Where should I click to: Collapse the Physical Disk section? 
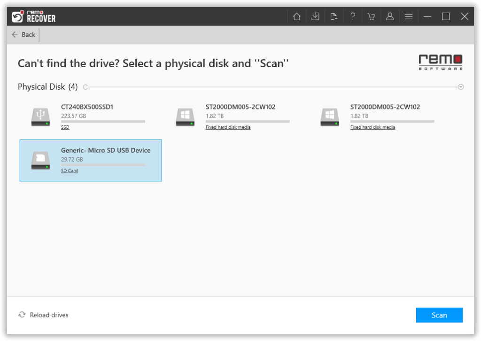(x=461, y=86)
